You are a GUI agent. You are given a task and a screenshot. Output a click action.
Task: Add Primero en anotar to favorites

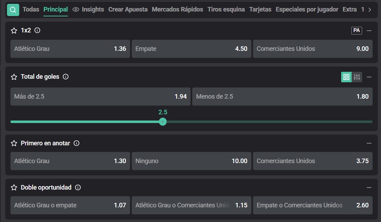coord(14,143)
